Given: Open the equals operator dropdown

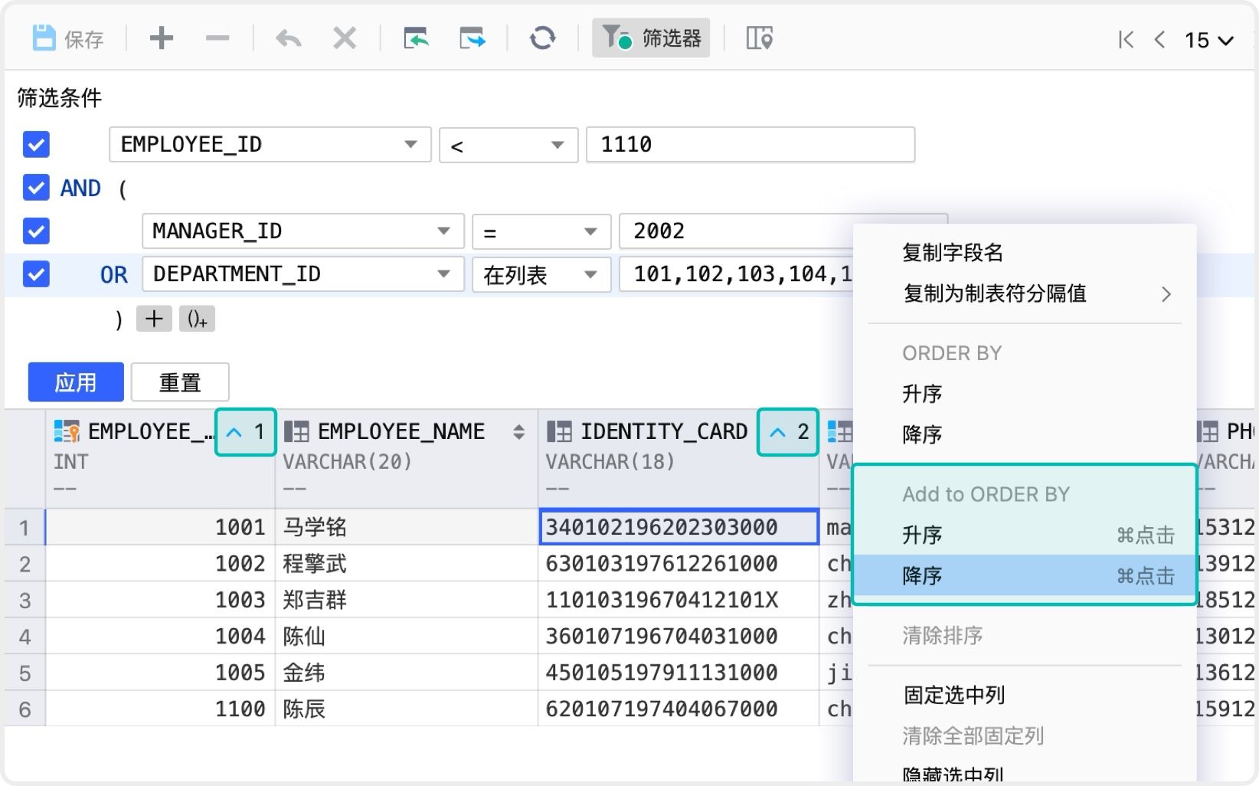Looking at the screenshot, I should click(541, 231).
